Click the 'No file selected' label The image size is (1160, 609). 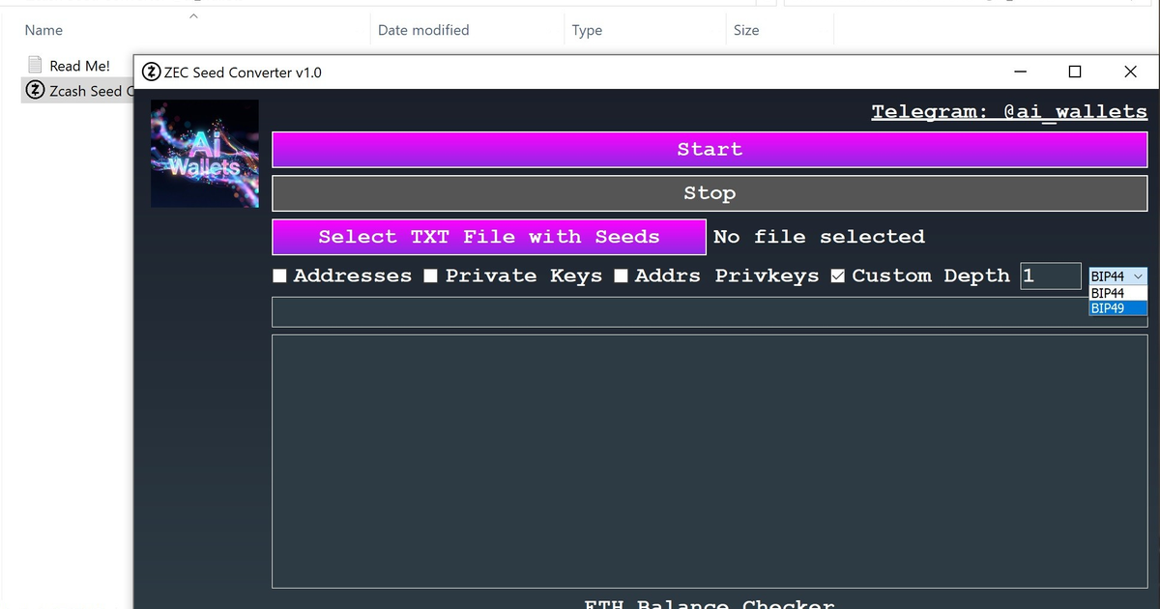pyautogui.click(x=819, y=237)
